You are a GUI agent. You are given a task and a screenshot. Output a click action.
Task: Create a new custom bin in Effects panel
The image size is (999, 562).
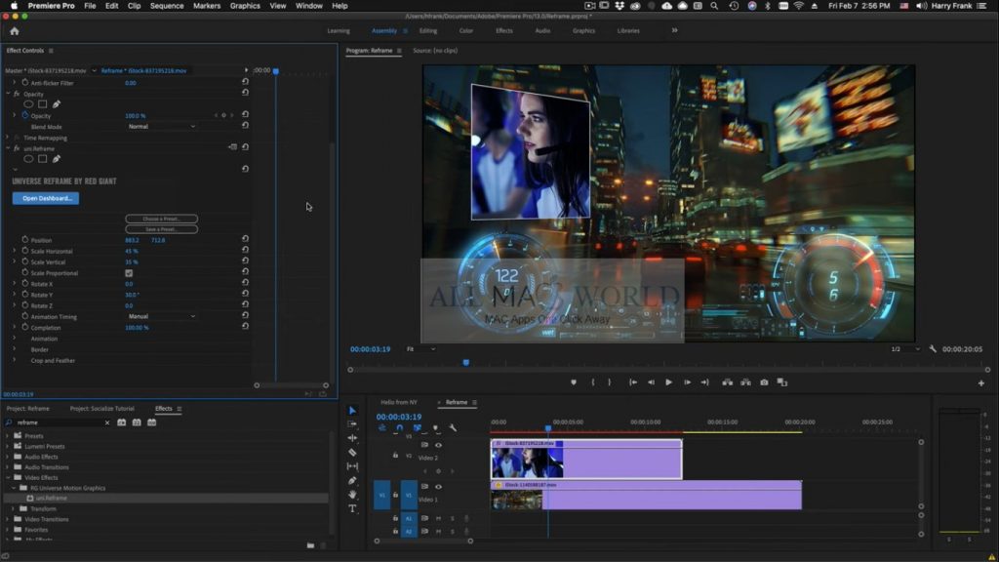click(x=310, y=545)
